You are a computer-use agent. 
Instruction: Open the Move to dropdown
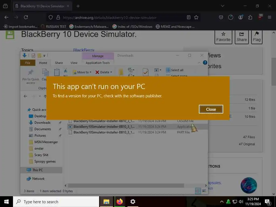click(x=82, y=72)
